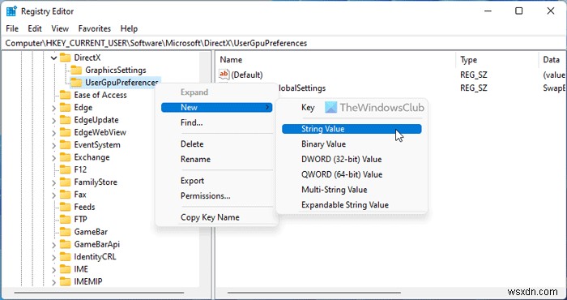Open the Favorites menu
Viewport: 567px width, 300px height.
click(x=95, y=28)
